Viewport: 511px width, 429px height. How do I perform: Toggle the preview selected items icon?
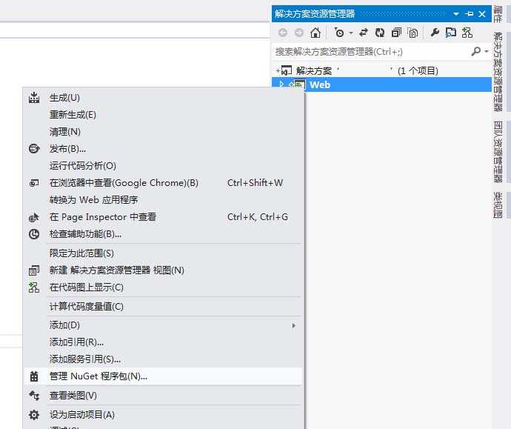(x=451, y=33)
